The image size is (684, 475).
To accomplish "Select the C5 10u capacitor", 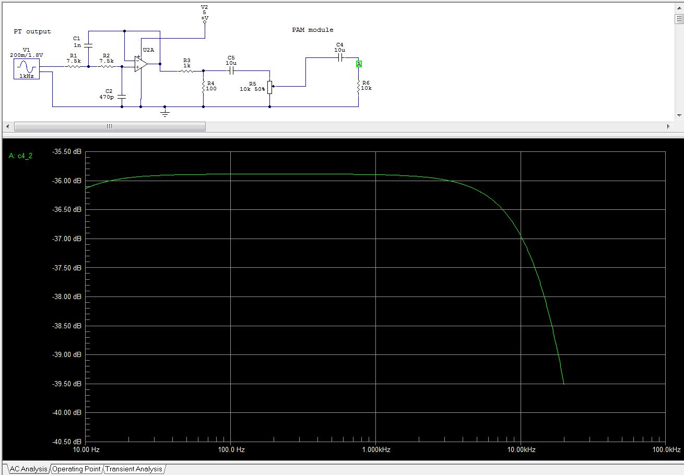I will pos(231,70).
